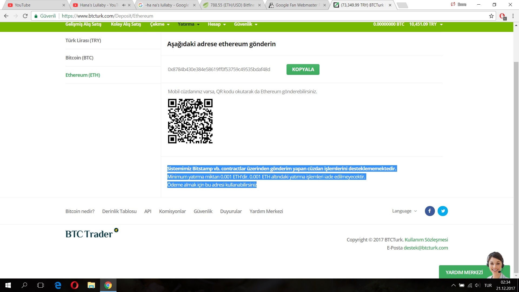The image size is (519, 292).
Task: Expand the Çekme dropdown menu
Action: 160,24
